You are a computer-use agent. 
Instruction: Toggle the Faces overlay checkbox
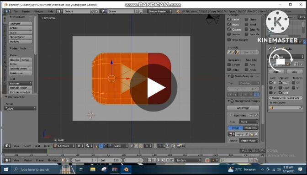tap(229, 19)
